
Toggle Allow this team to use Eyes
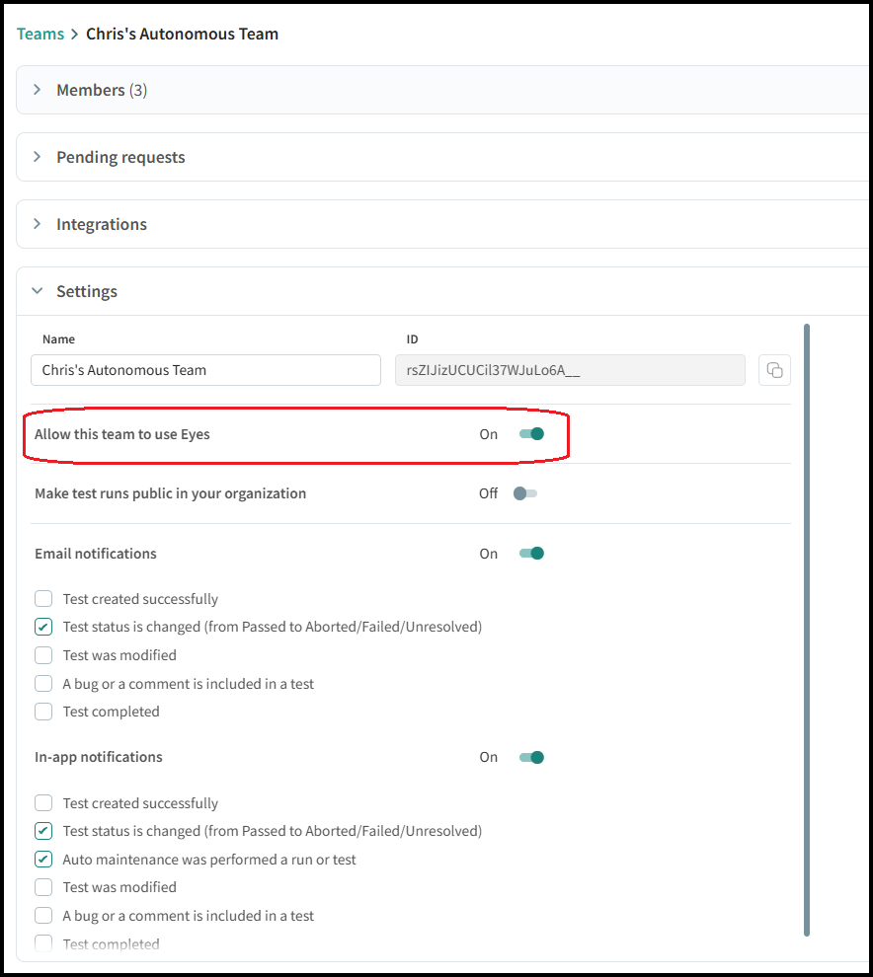[531, 433]
